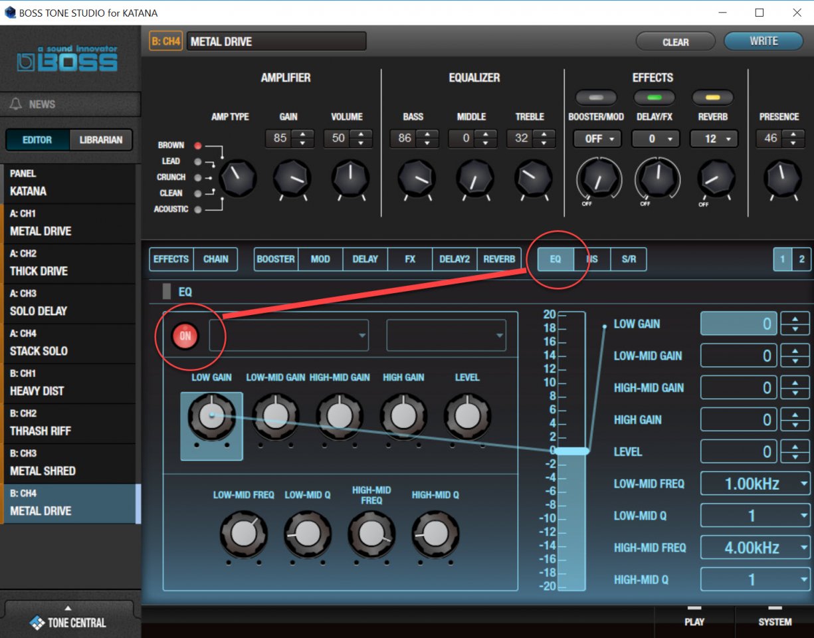Toggle the Reverb effect switch
This screenshot has width=814, height=638.
[x=712, y=98]
